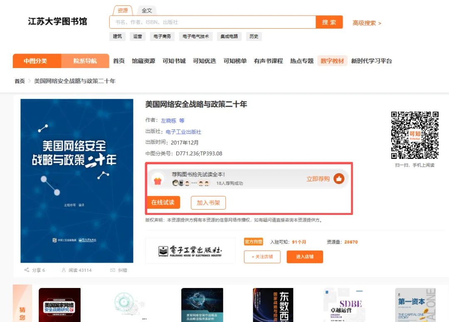Open the 东数西 recommended book cover
Screen dimensions: 449x322
pos(273,305)
